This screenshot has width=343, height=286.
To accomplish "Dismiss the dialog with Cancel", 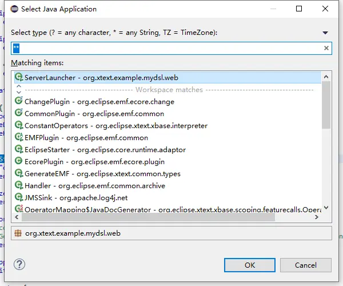I will pyautogui.click(x=306, y=265).
